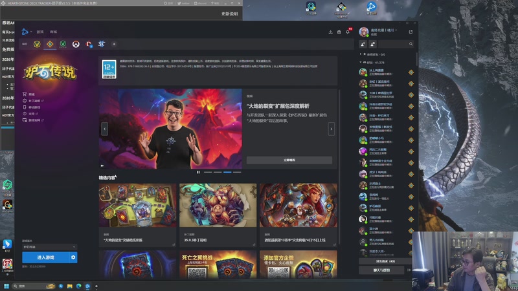
Task: Open the 支持 support link
Action: (x=30, y=114)
